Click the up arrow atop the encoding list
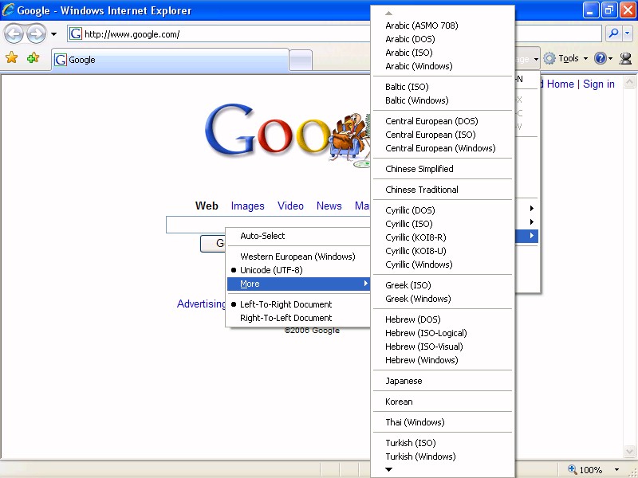 coord(388,14)
